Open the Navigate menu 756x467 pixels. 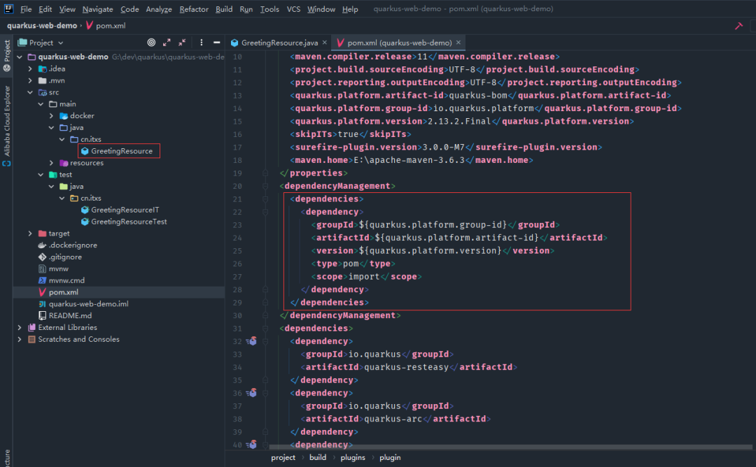(x=97, y=9)
